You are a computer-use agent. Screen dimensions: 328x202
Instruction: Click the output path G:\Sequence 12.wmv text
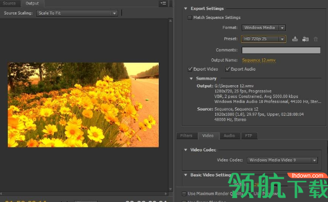point(234,86)
